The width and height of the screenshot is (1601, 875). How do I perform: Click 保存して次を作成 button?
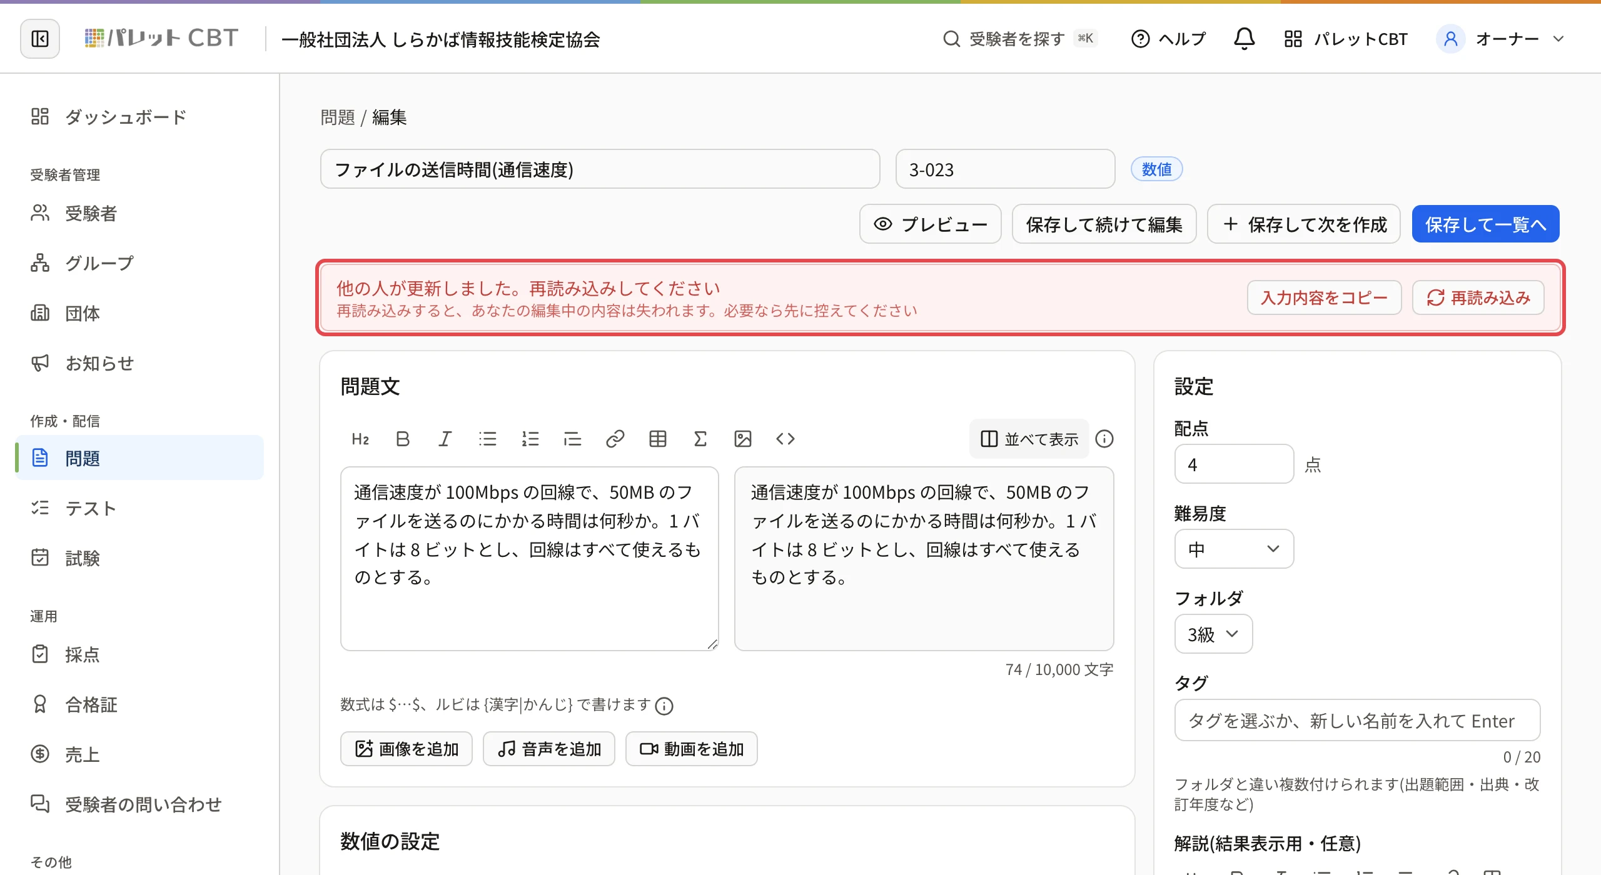(x=1304, y=224)
